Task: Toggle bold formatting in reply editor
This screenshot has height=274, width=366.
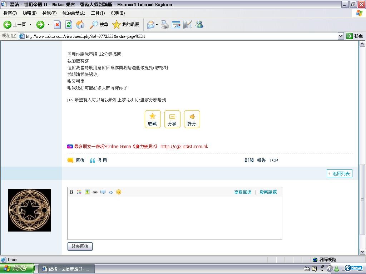Action: point(71,192)
